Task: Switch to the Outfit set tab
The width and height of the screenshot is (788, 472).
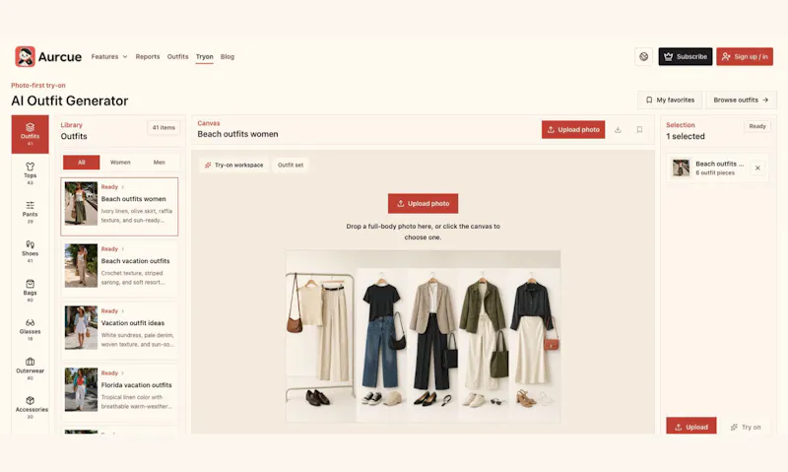Action: [291, 165]
